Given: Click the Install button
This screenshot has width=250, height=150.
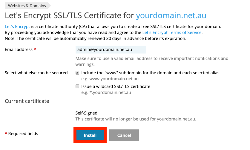Looking at the screenshot, I should click(90, 135).
